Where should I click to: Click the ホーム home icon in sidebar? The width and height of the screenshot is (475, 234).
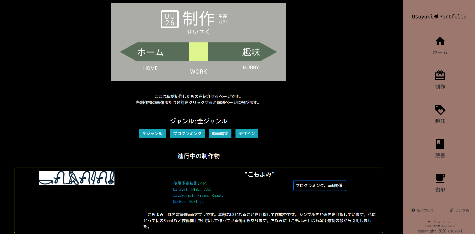(x=440, y=41)
